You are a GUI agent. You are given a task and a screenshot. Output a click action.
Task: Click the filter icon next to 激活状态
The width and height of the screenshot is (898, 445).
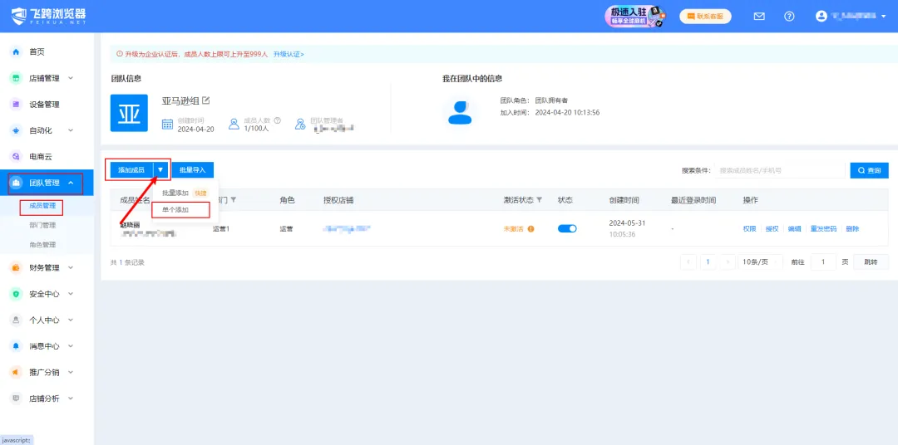point(539,200)
